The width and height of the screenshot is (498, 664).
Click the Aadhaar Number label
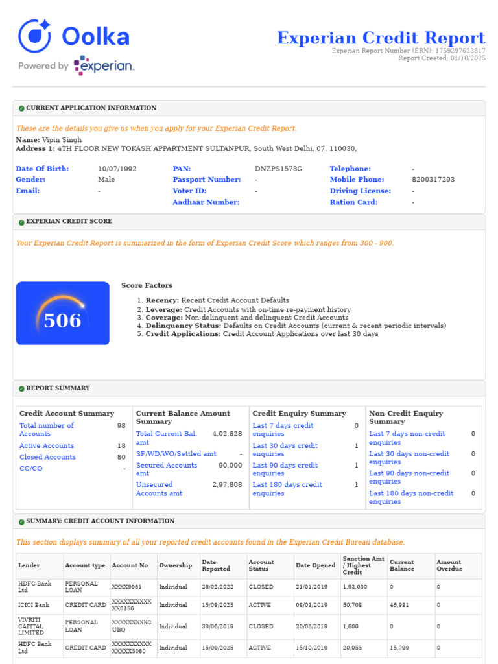(x=206, y=202)
